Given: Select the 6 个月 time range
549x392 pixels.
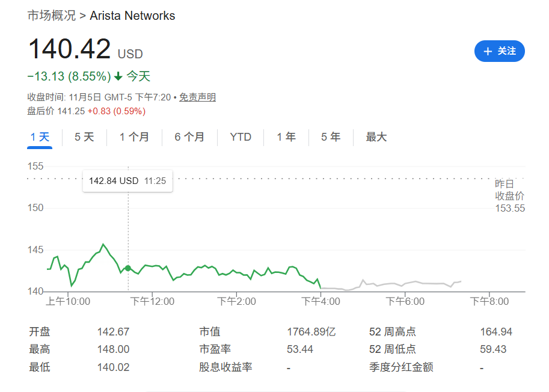Looking at the screenshot, I should pos(190,137).
